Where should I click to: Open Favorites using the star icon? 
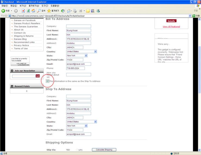pos(49,11)
